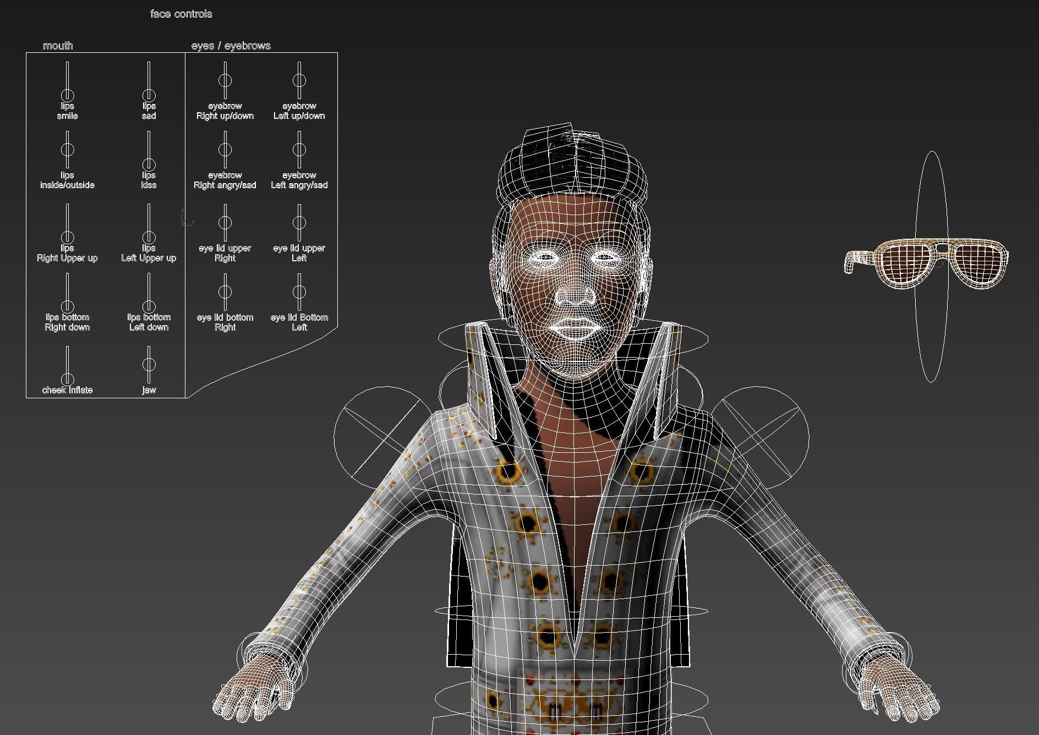Select the sunglasses wireframe object

[926, 263]
